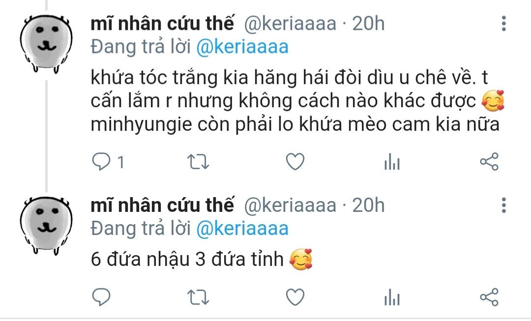Like the first tweet mentioning minhyungie
Screen dimensions: 531x321
click(x=295, y=162)
